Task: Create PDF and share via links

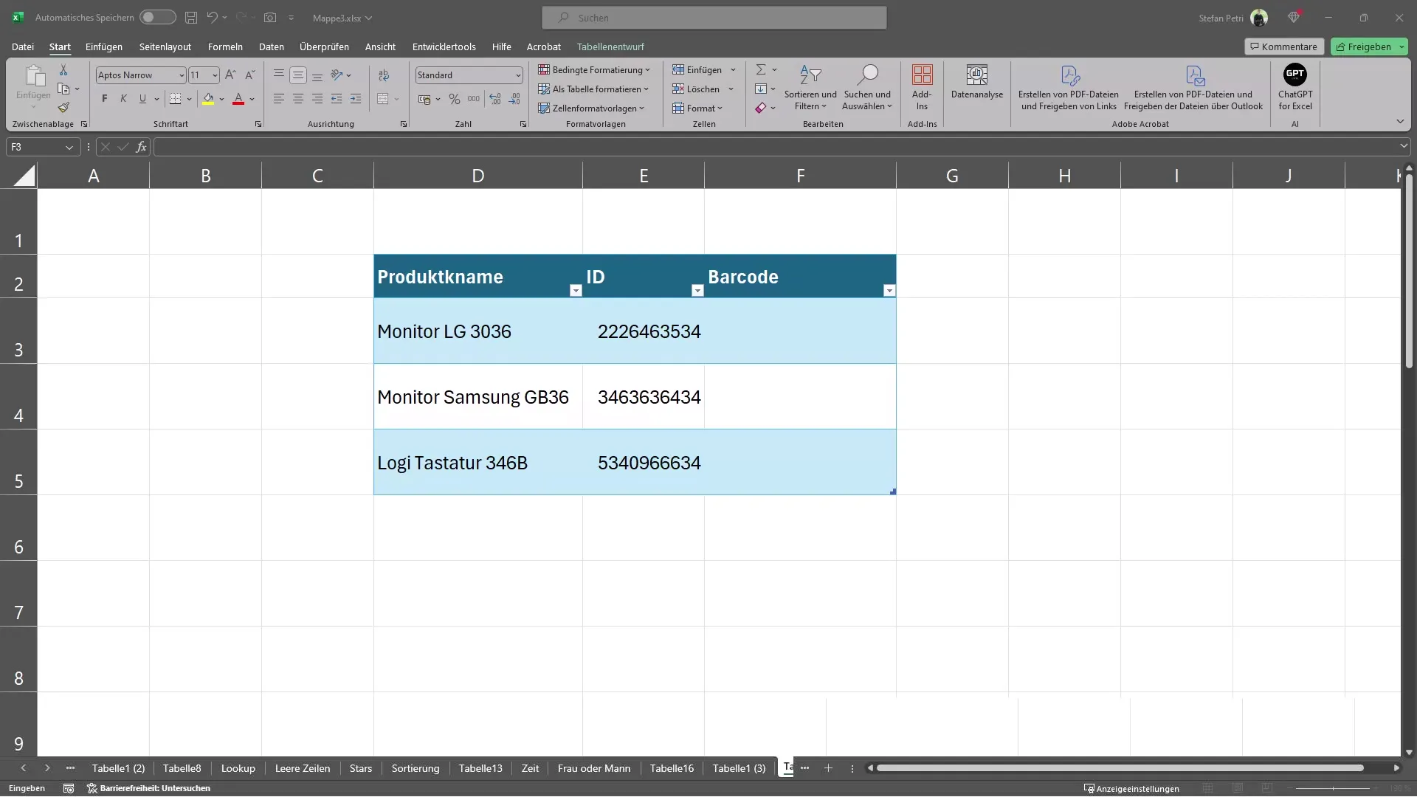Action: point(1069,87)
